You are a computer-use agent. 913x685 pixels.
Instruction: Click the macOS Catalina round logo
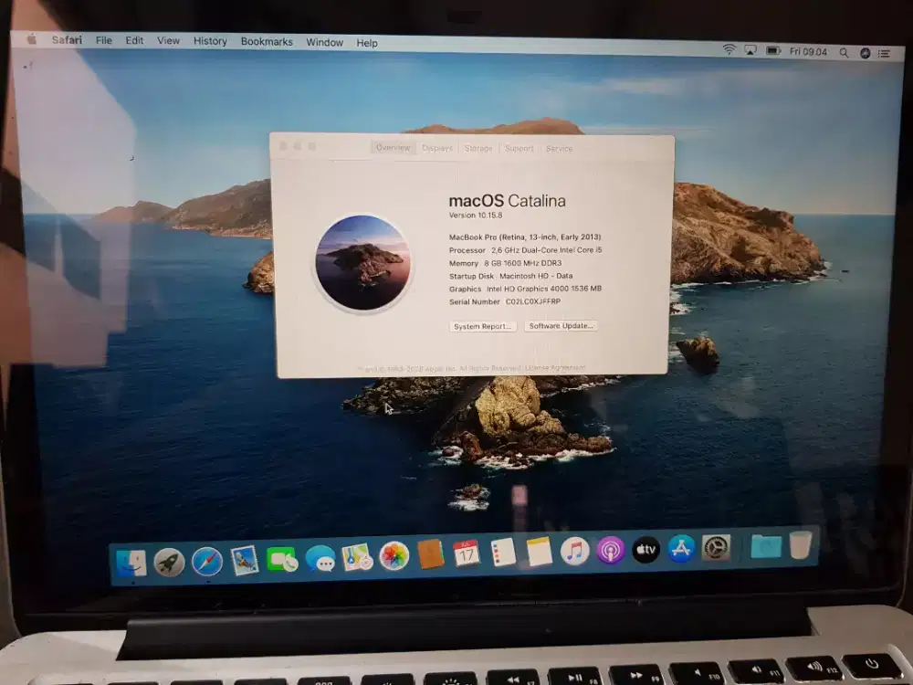(362, 263)
